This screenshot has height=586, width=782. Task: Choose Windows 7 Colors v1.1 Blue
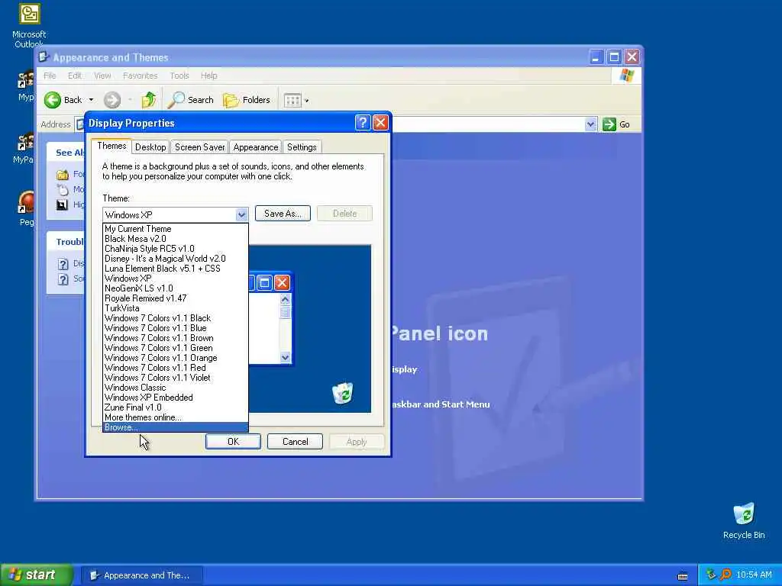click(175, 328)
